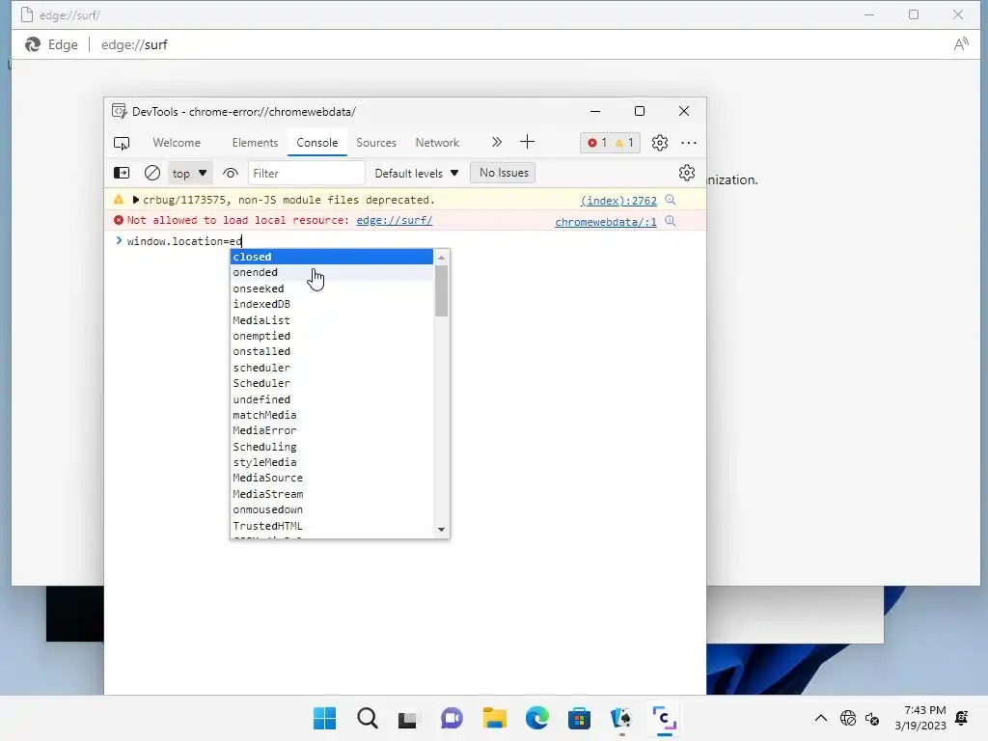Select 'onstalled' suggestion

pyautogui.click(x=332, y=351)
